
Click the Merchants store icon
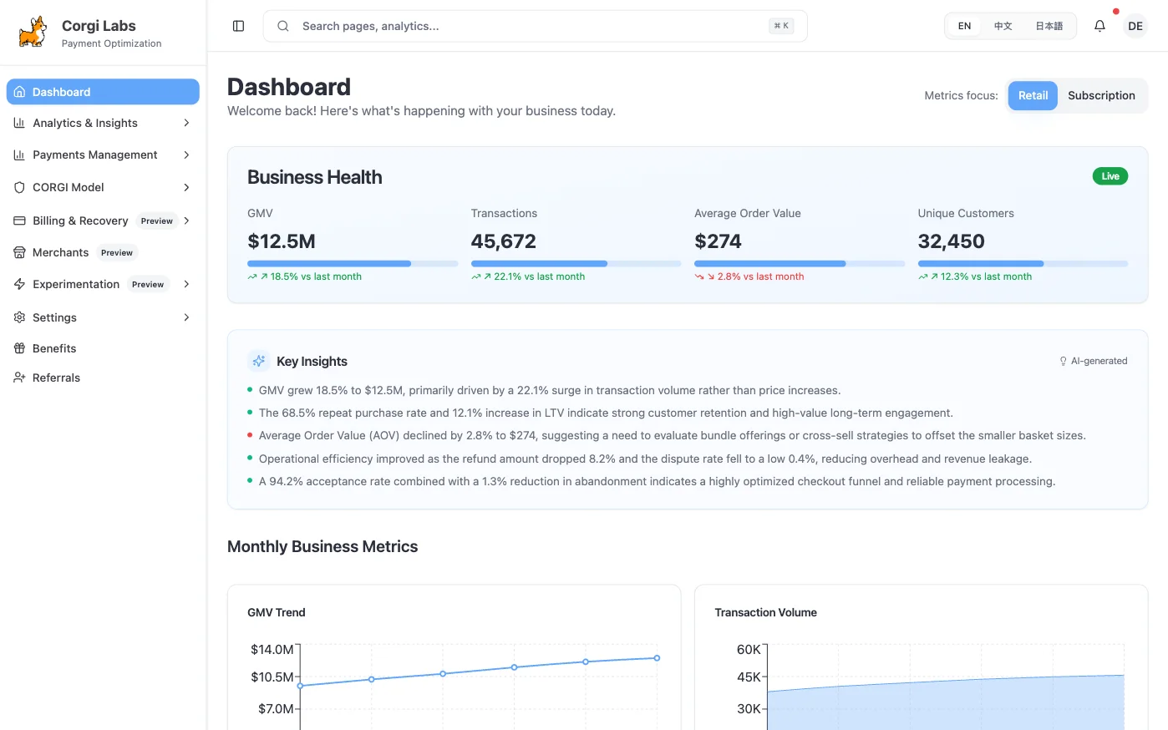click(x=19, y=252)
